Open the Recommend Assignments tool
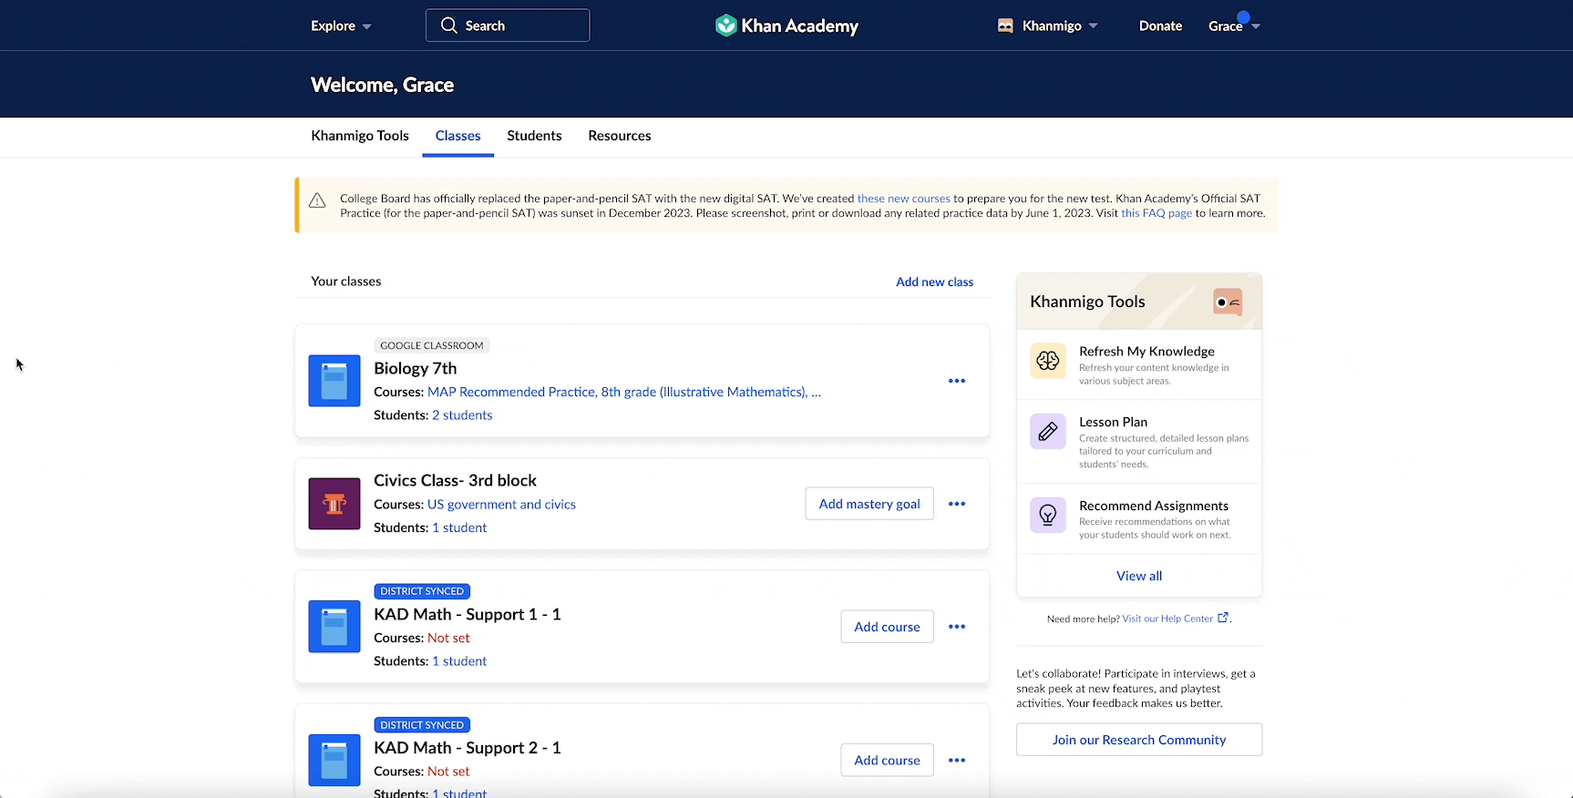Screen dimensions: 1573x798 click(1139, 518)
